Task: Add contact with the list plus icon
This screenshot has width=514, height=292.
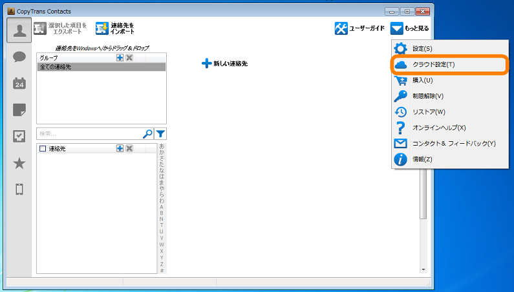Action: (x=120, y=148)
